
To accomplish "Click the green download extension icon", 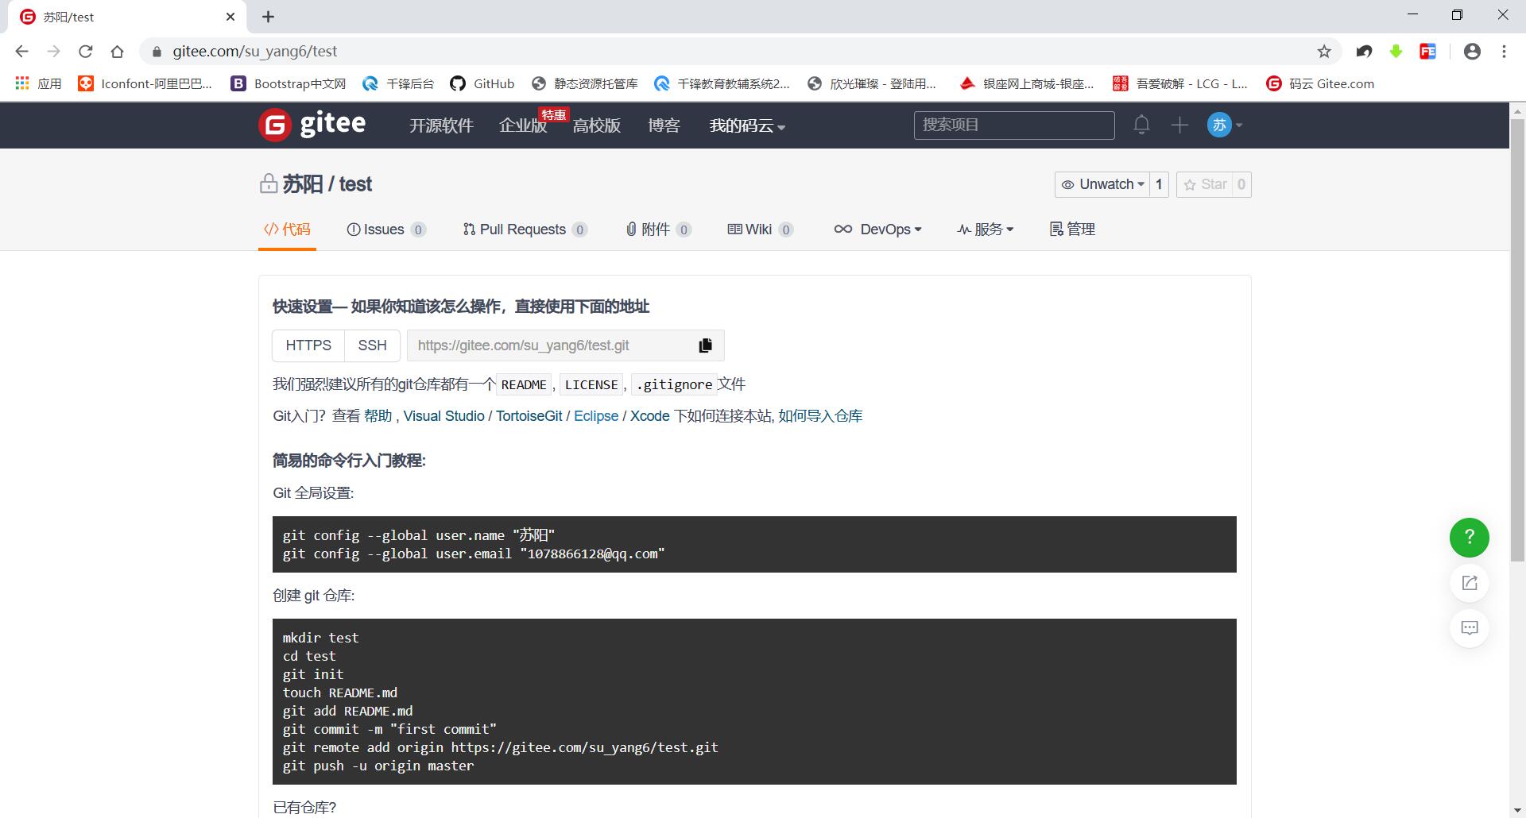I will 1396,52.
